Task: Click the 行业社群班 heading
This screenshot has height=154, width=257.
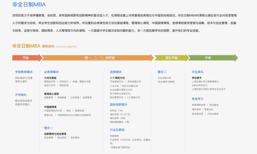Action: (x=117, y=130)
